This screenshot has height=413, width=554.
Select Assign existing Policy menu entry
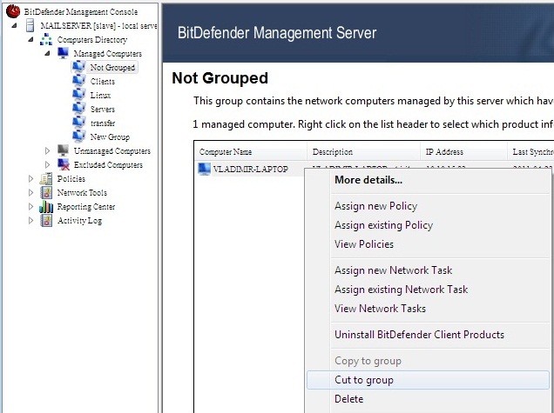[428, 225]
